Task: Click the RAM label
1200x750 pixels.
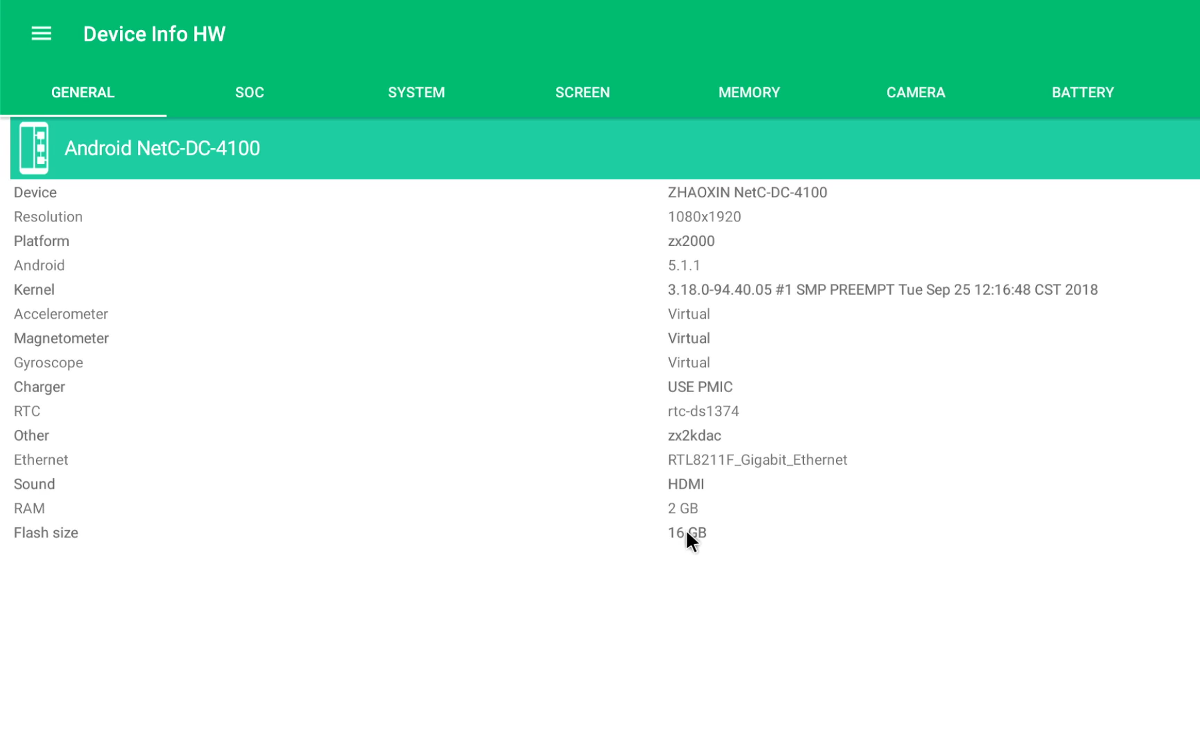Action: (29, 509)
